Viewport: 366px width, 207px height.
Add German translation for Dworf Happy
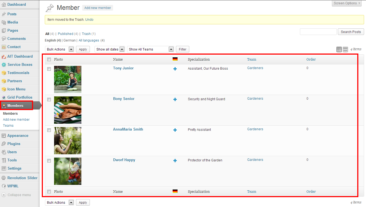[175, 161]
